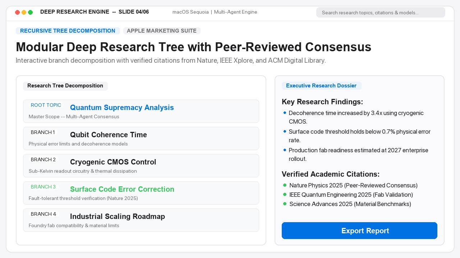The height and width of the screenshot is (258, 460).
Task: Select the Surface Code Error Correction branch
Action: tap(141, 193)
